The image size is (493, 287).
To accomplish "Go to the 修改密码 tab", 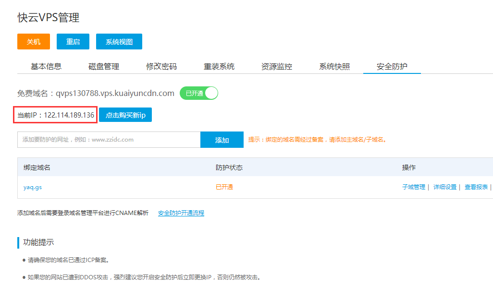I will [x=161, y=67].
